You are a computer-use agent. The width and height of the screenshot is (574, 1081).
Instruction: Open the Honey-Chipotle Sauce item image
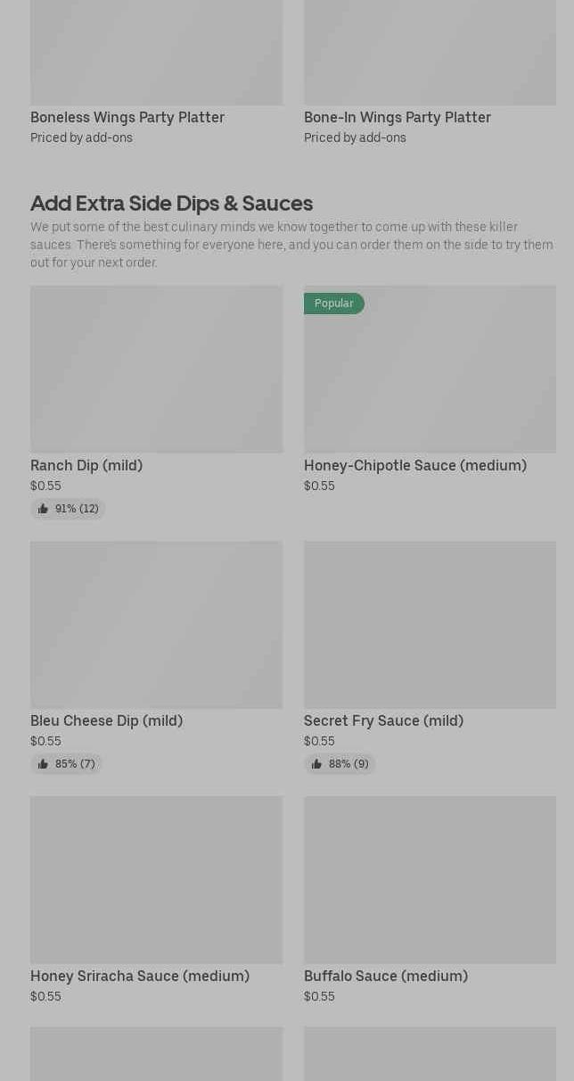pyautogui.click(x=430, y=375)
